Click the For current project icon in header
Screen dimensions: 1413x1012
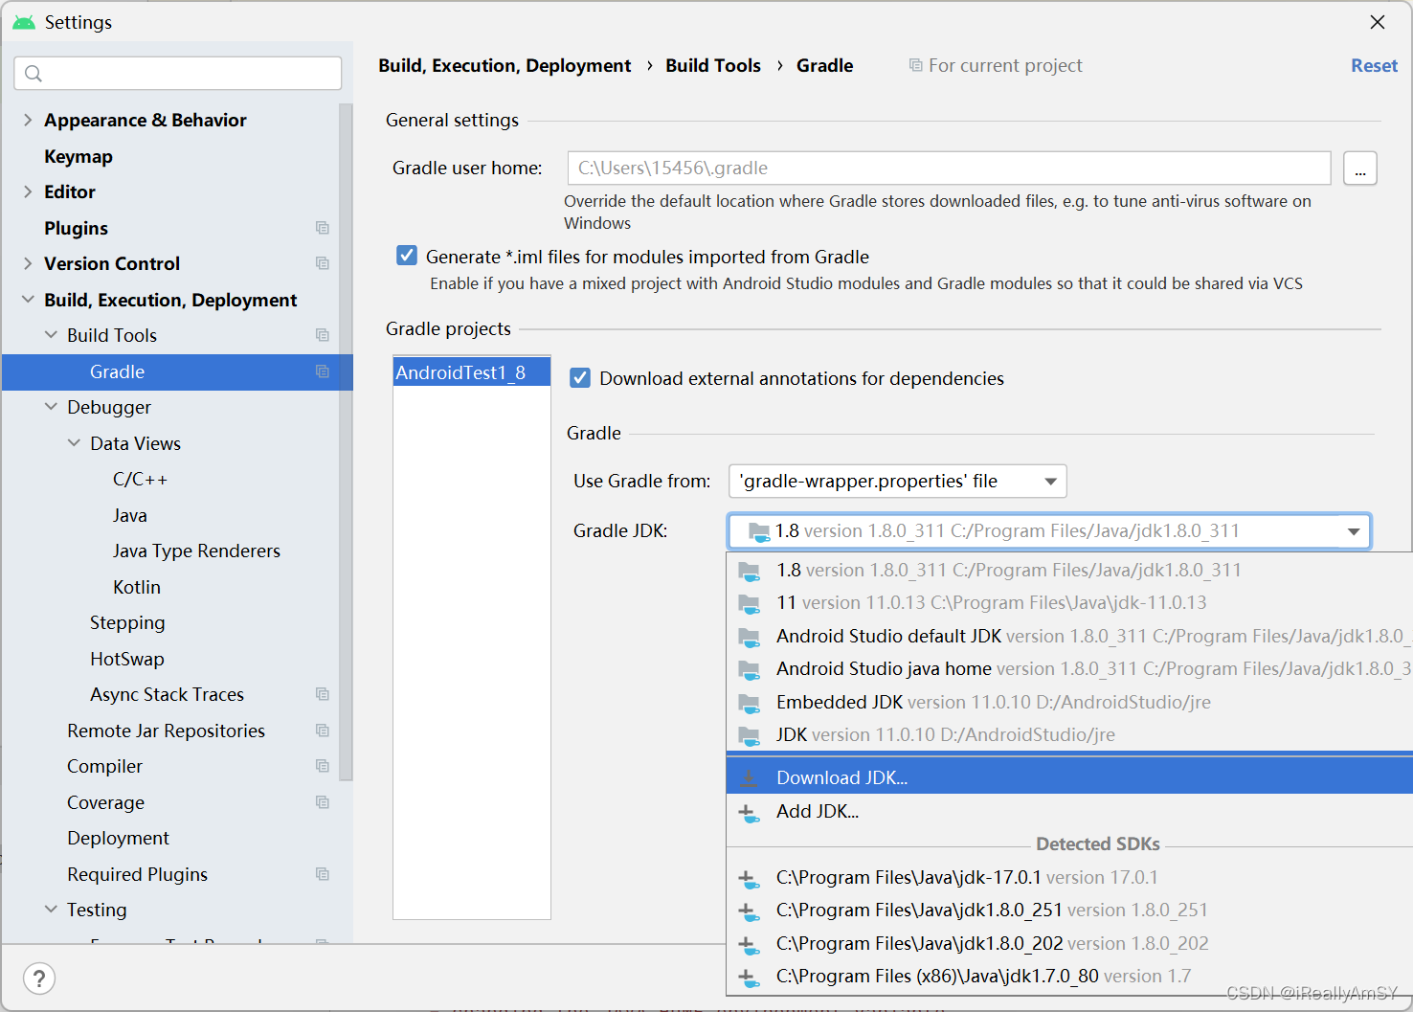coord(915,65)
